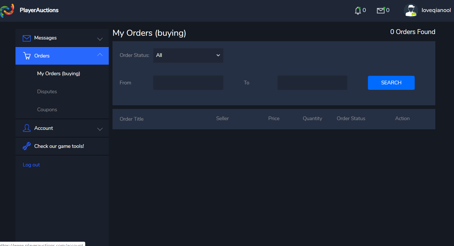
Task: Click the SEARCH button
Action: tap(391, 83)
